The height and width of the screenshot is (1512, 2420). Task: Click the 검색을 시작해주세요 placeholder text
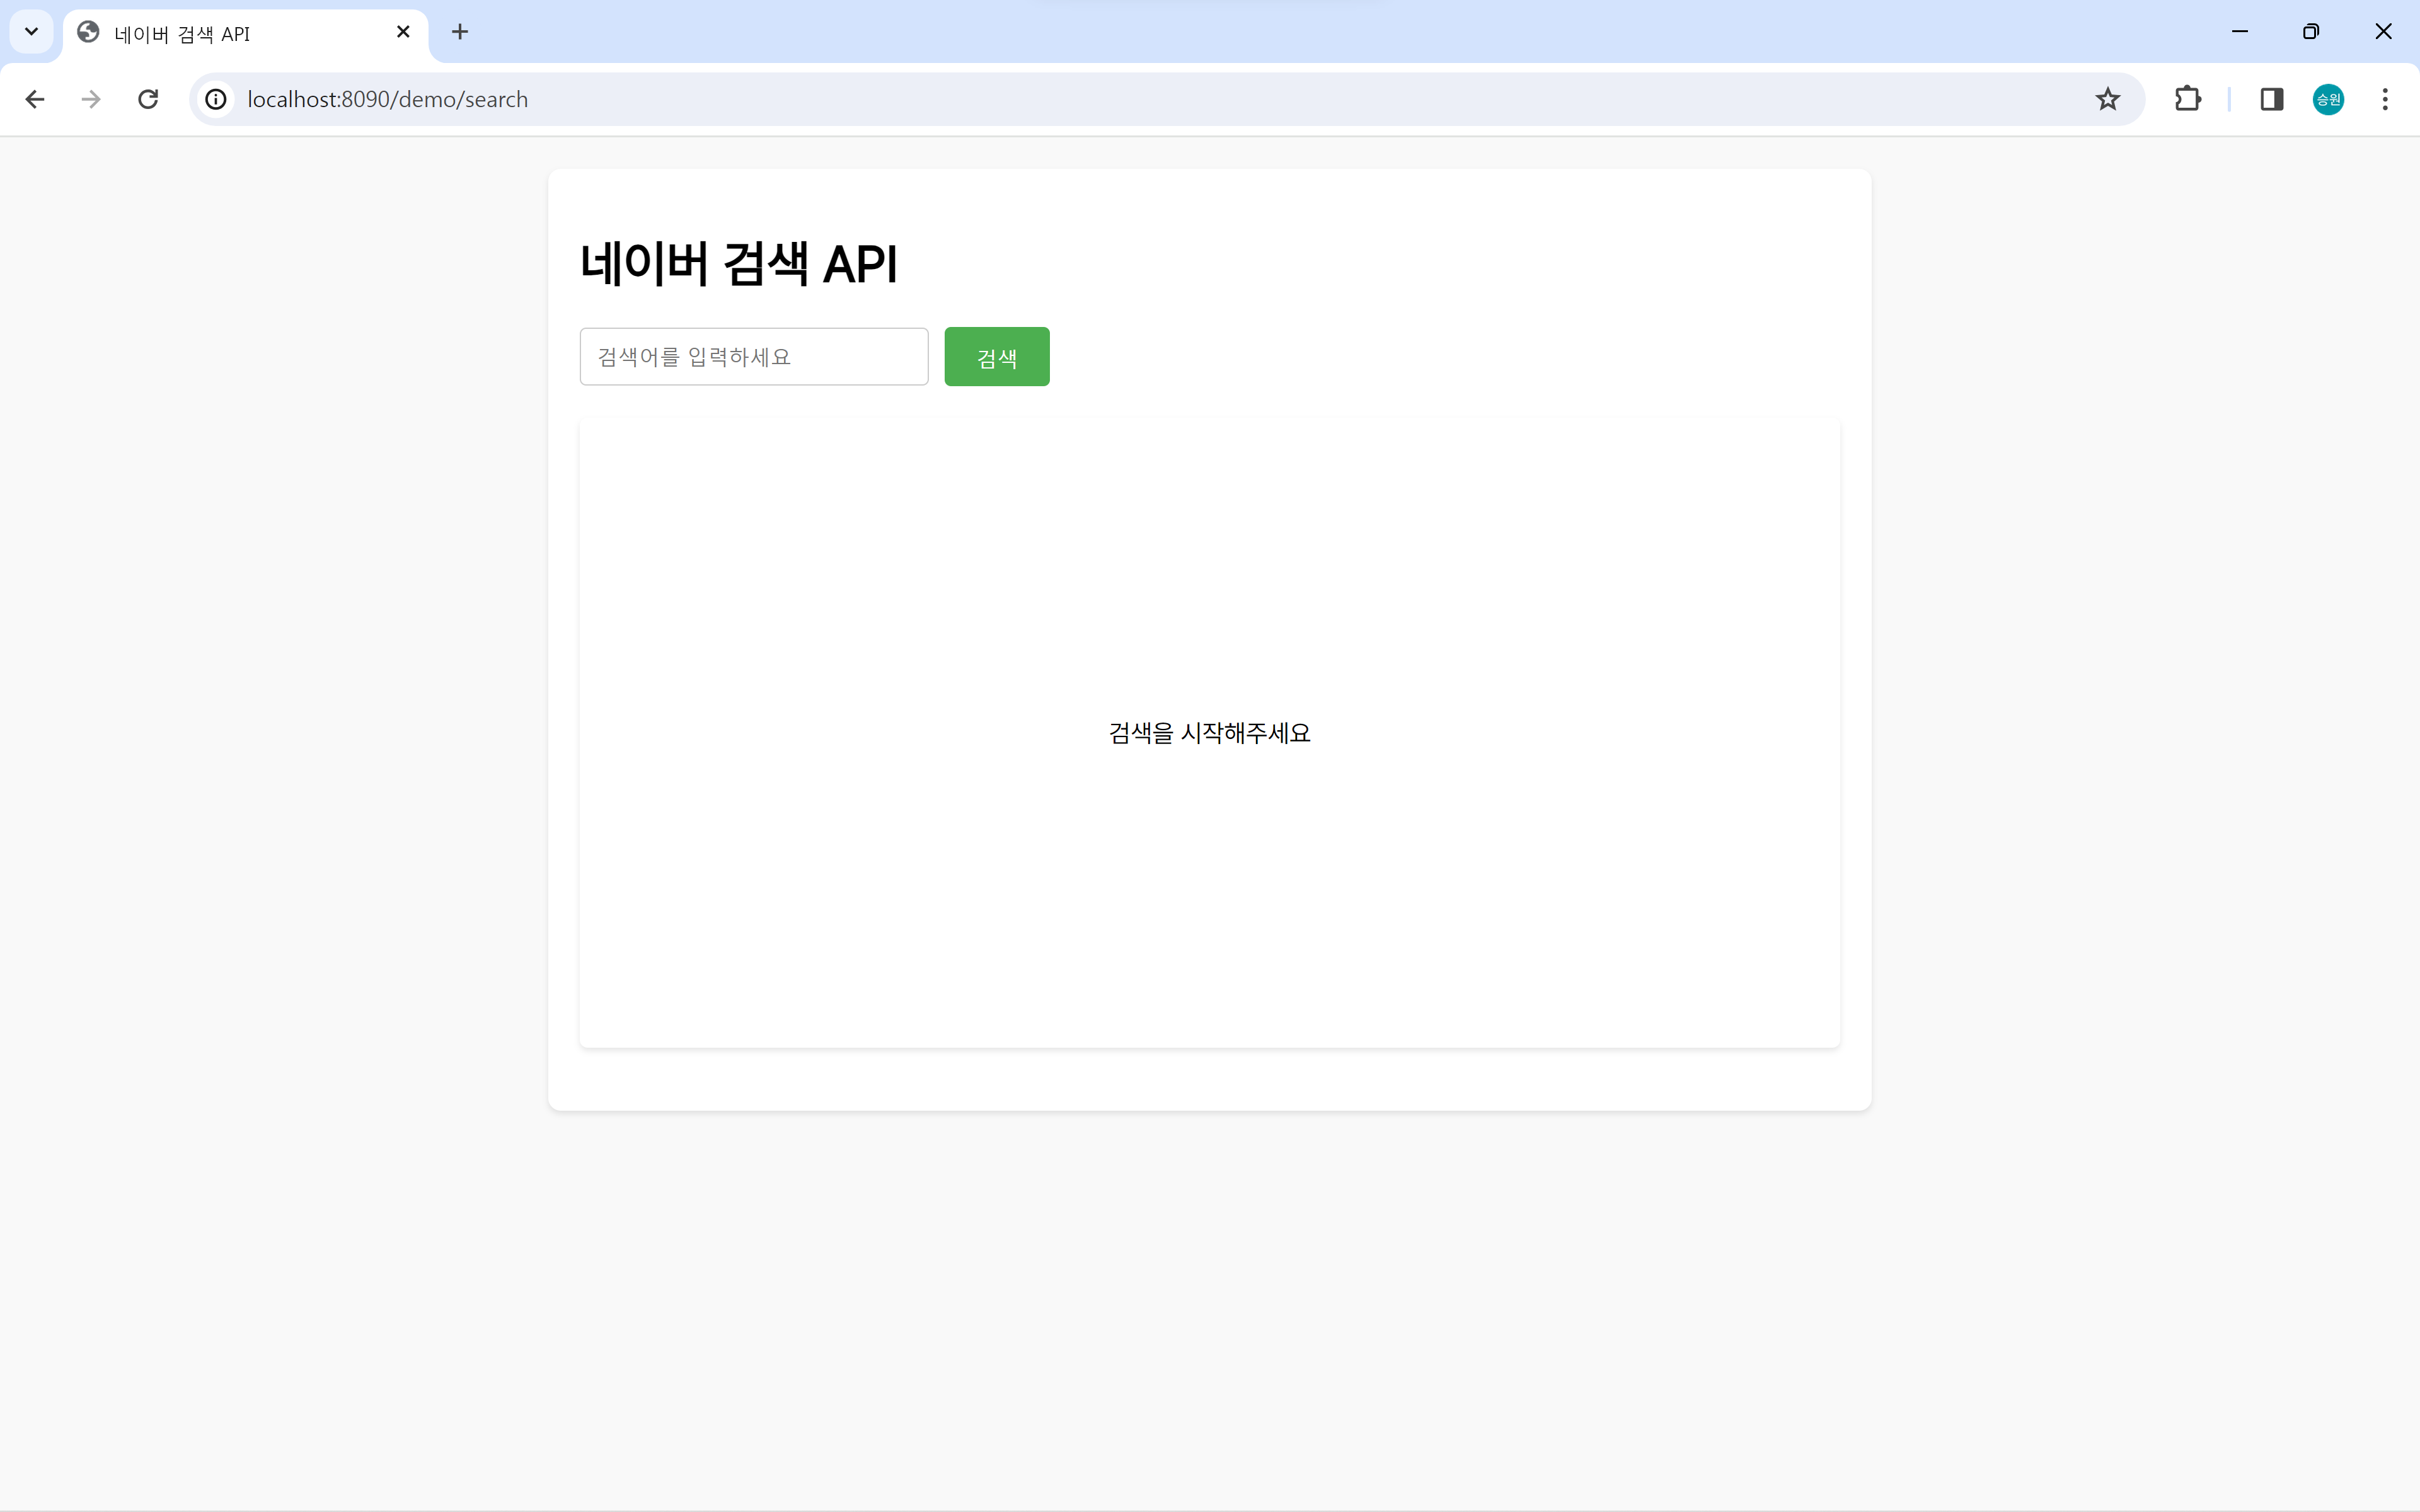click(x=1209, y=733)
